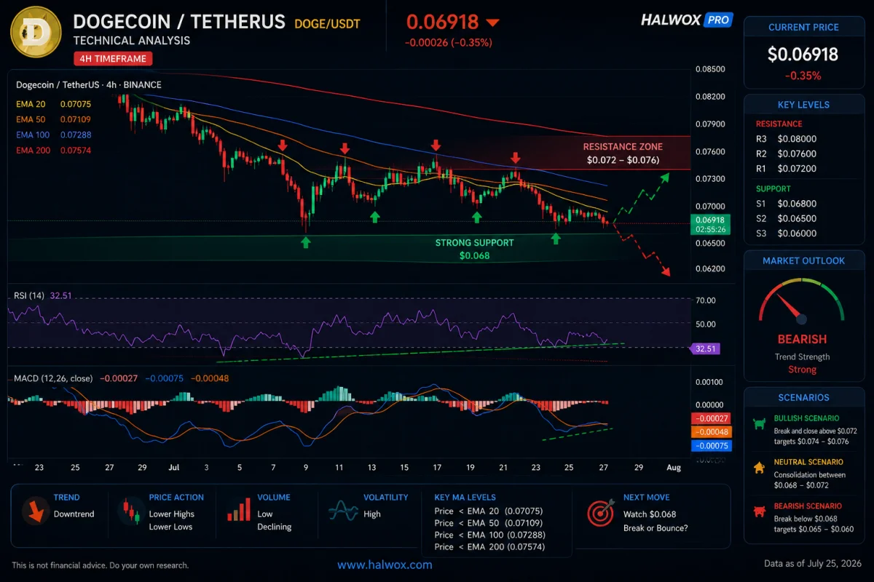Click the R1 $0.07200 resistance level

(786, 169)
